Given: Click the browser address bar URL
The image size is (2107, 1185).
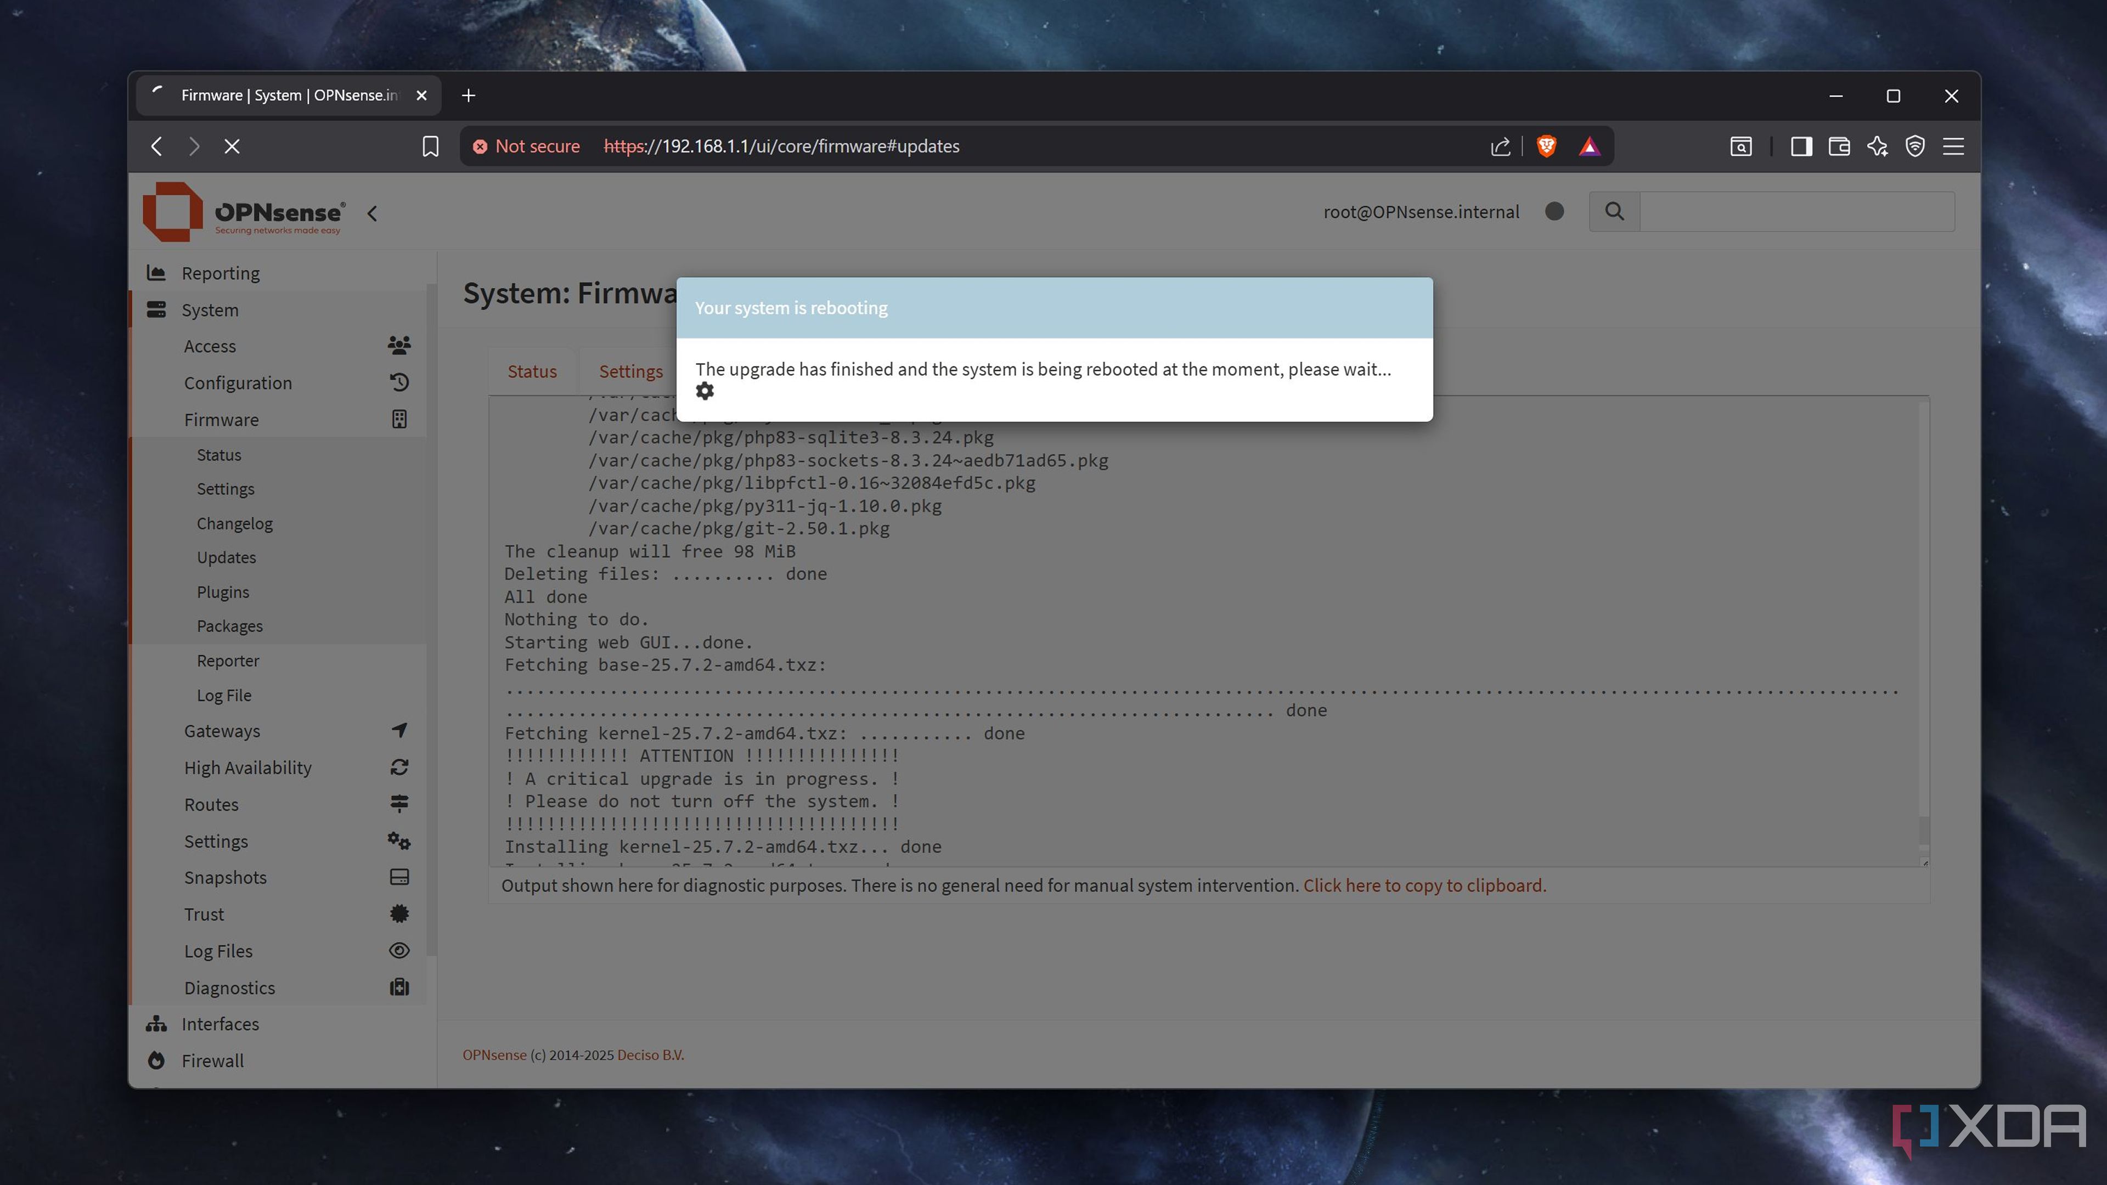Looking at the screenshot, I should (x=781, y=146).
